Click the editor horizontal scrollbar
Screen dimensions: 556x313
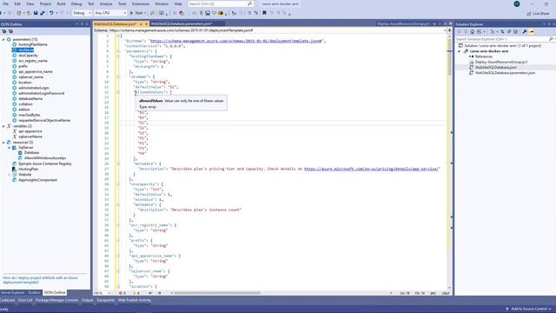pyautogui.click(x=217, y=293)
